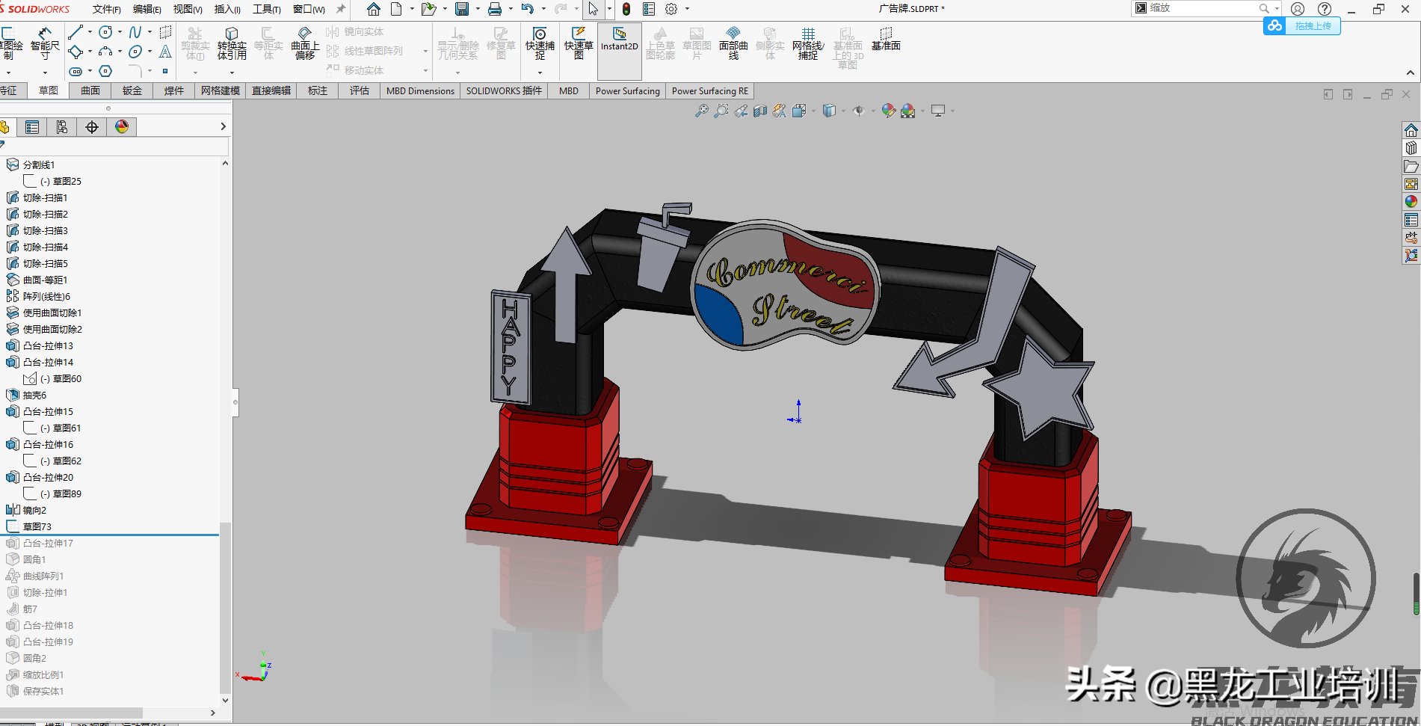Screen dimensions: 1421x726
Task: Click the 曲面上偏移 tool
Action: click(x=304, y=45)
